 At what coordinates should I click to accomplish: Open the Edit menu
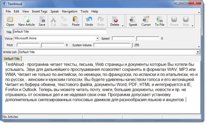coord(17,11)
